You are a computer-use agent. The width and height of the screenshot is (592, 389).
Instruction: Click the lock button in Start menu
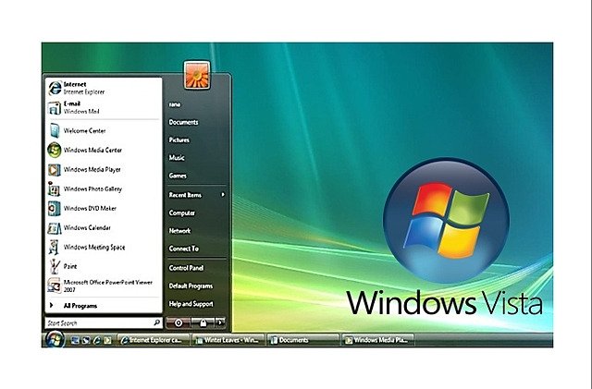click(x=203, y=322)
